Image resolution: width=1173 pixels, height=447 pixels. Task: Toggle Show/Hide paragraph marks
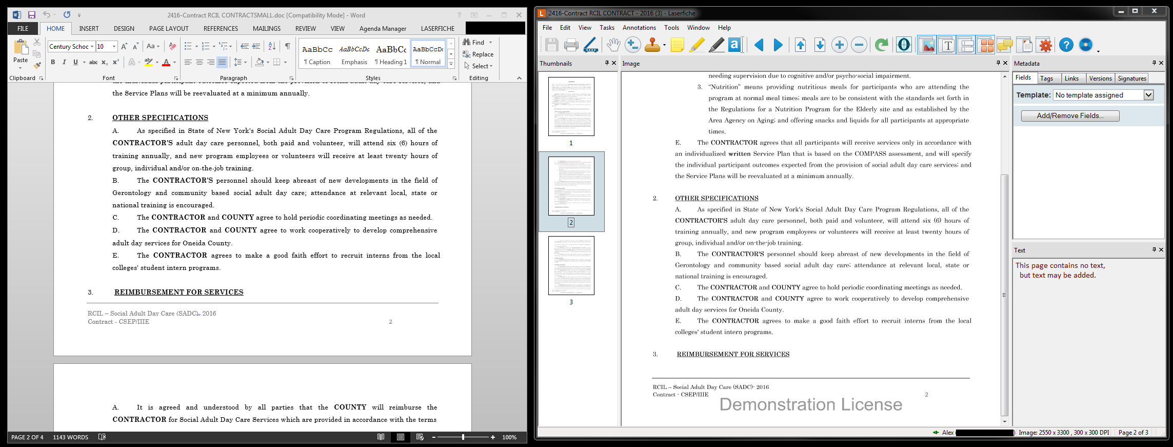[287, 46]
